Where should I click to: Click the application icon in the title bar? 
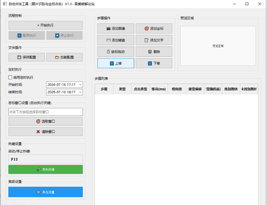click(5, 4)
